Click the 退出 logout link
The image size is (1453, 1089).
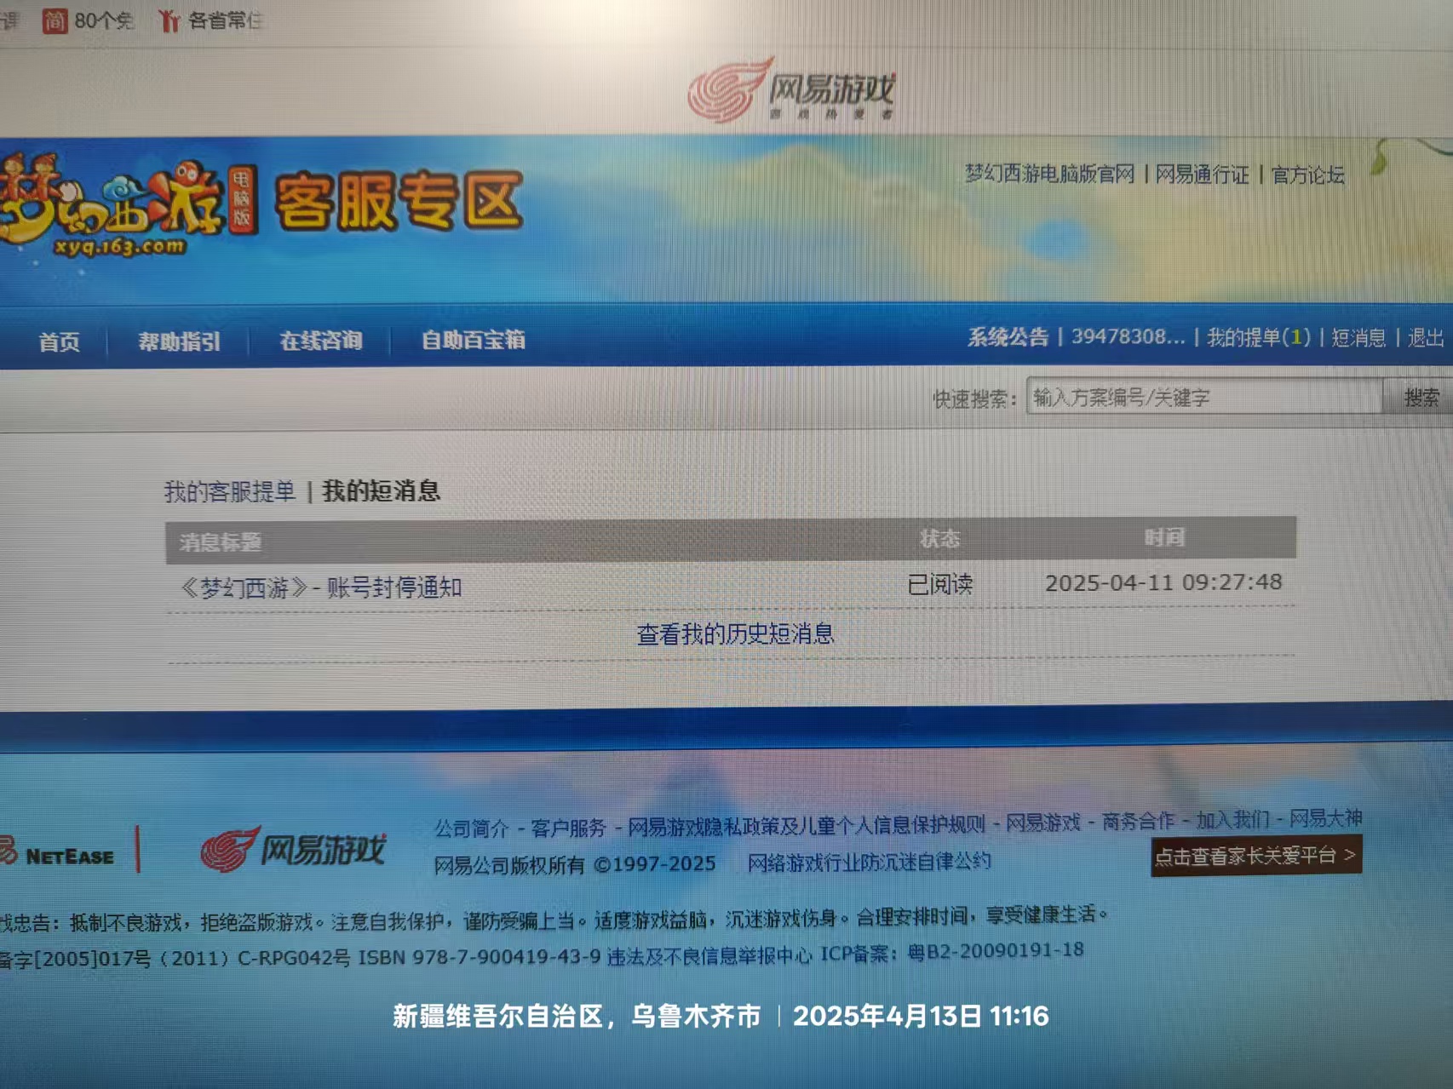click(x=1426, y=338)
